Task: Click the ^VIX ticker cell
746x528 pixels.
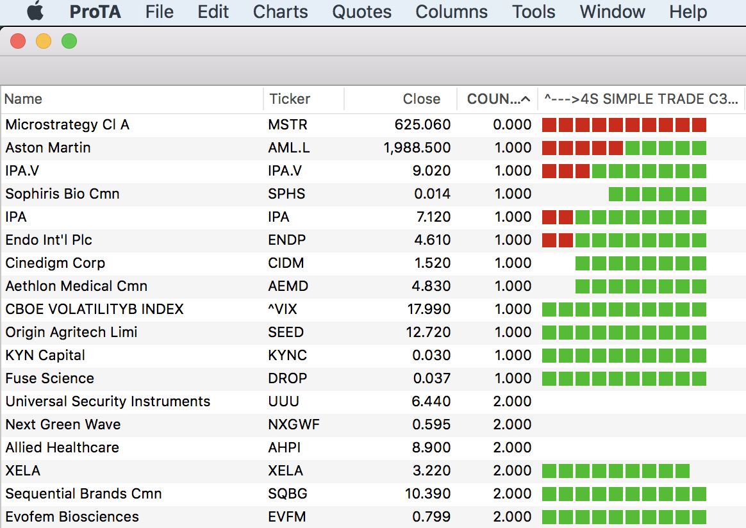Action: point(283,309)
